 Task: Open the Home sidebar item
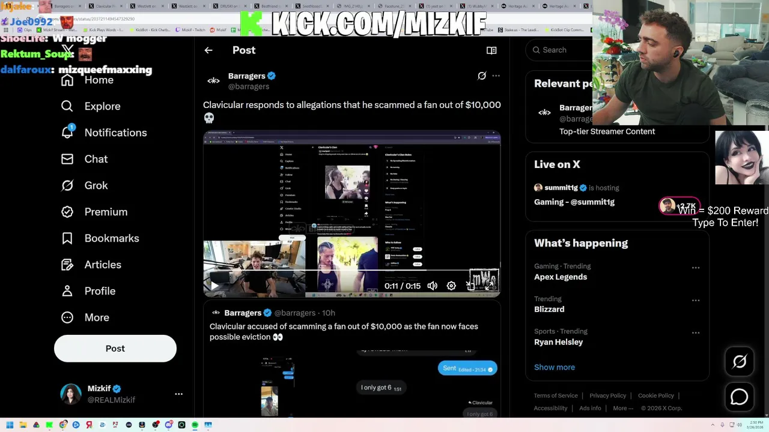(87, 80)
